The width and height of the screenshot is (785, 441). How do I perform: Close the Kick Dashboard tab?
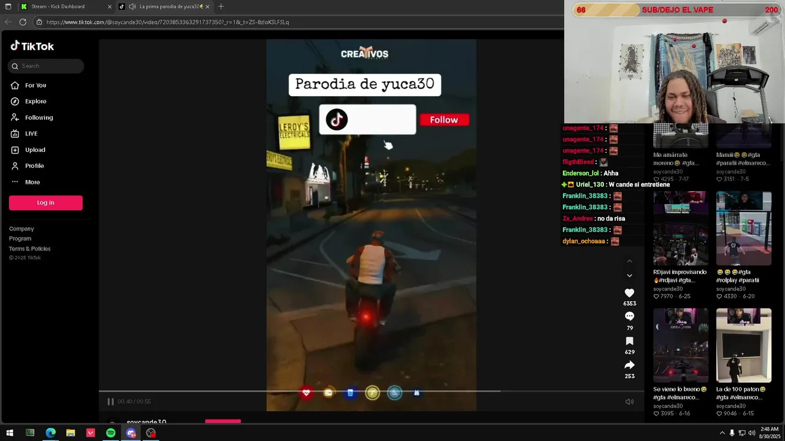point(110,7)
